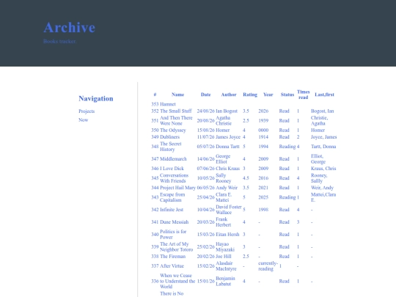Click the Reading status for Escape from Capitalism
The image size is (396, 297).
click(x=287, y=197)
